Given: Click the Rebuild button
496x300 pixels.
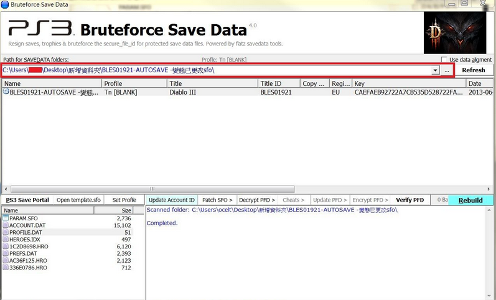Looking at the screenshot, I should [470, 200].
